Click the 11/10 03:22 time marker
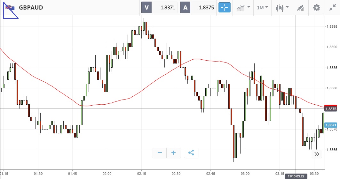Viewport: 340px width, 179px height. (296, 176)
